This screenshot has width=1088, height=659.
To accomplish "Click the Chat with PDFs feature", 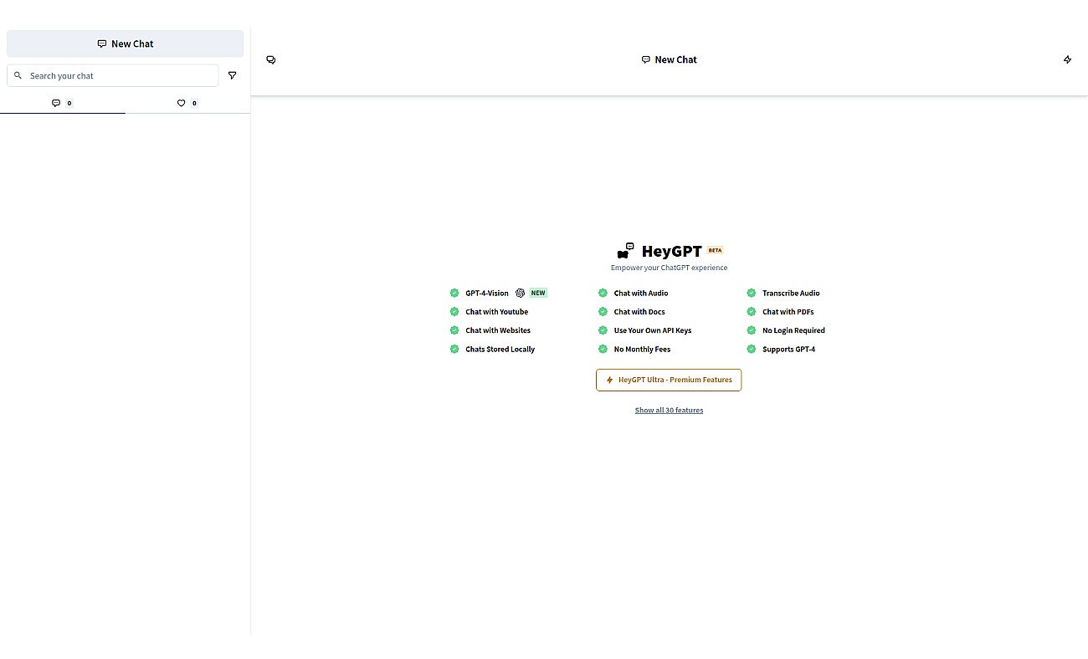I will [788, 312].
